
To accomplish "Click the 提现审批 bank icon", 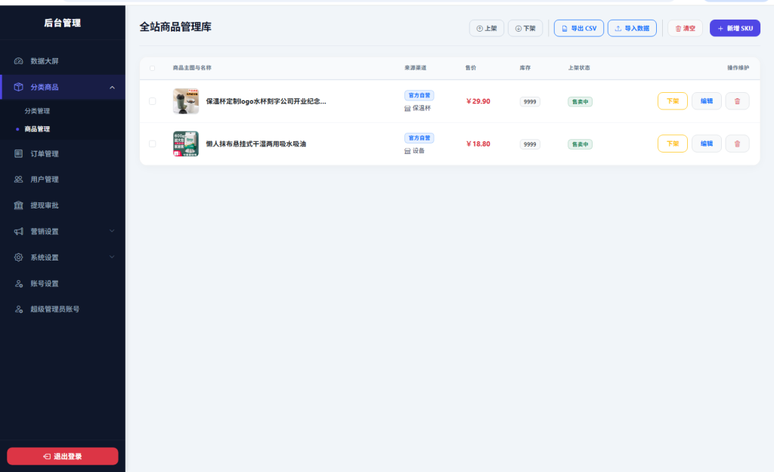I will coord(18,205).
